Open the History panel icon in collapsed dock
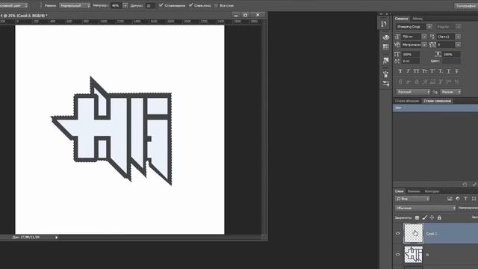This screenshot has height=269, width=478. pos(385,24)
